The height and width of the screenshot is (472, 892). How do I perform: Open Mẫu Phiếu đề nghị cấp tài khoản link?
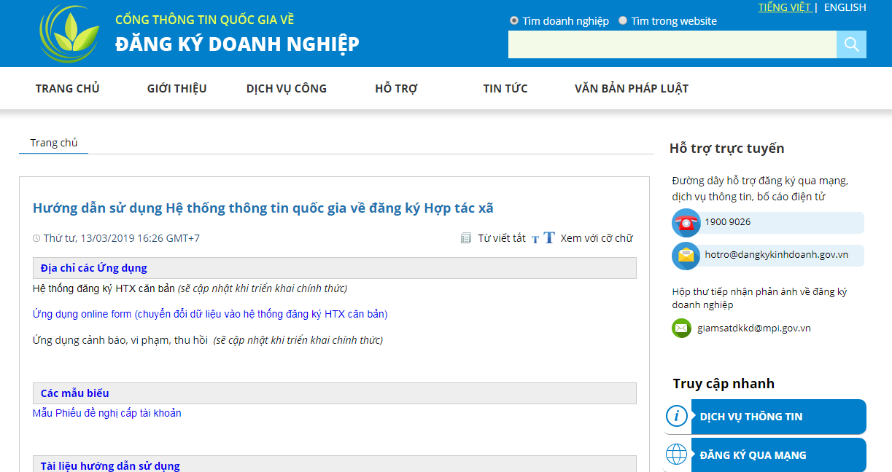(107, 413)
